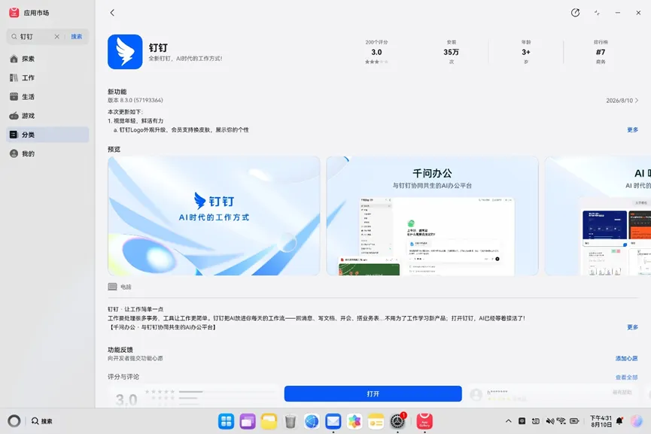Click the magnifier icon in the search box
This screenshot has height=434, width=651.
click(x=14, y=37)
